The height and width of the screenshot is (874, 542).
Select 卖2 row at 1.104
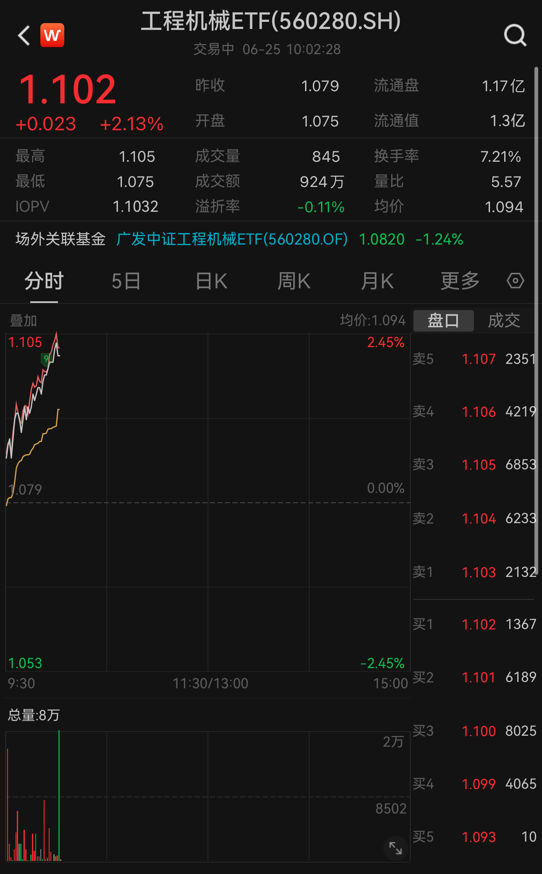[x=475, y=519]
